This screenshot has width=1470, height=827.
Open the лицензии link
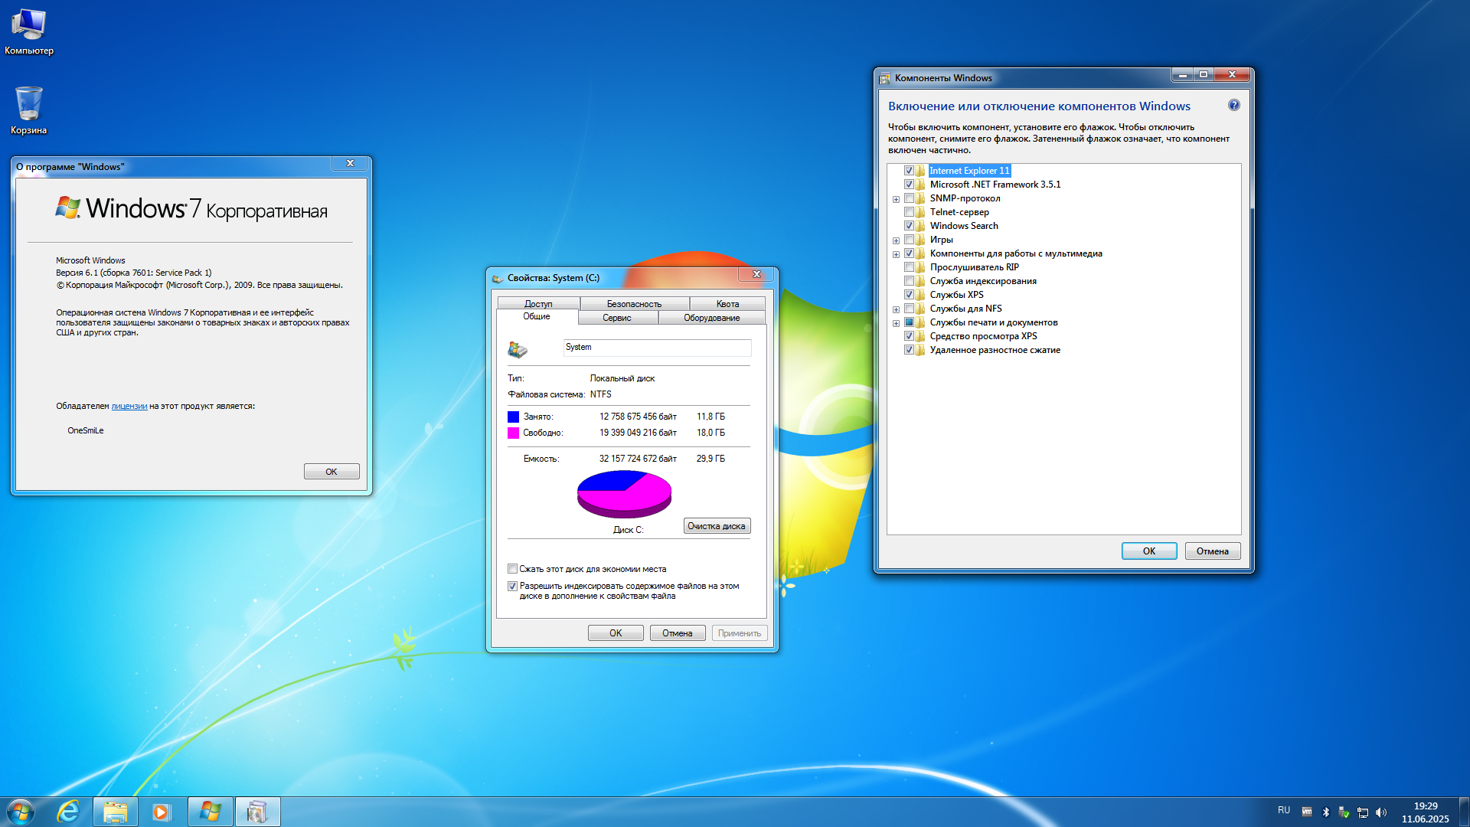click(x=129, y=406)
